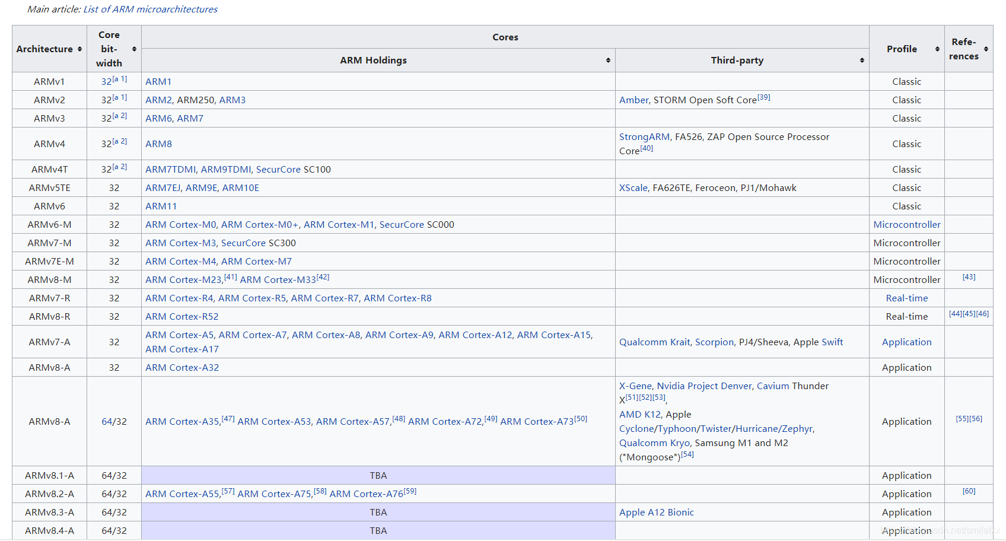
Task: Open ARM Cortex-M1 link
Action: tap(339, 225)
